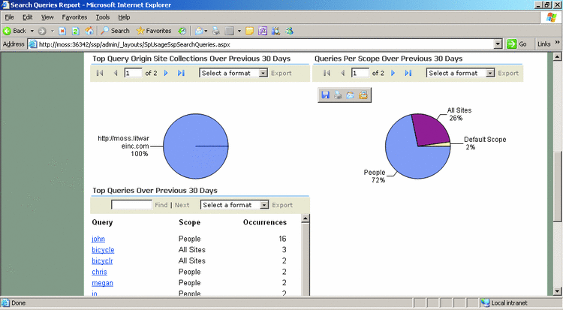Go to last page in Queries Per Scope report
563x310 pixels.
point(408,73)
